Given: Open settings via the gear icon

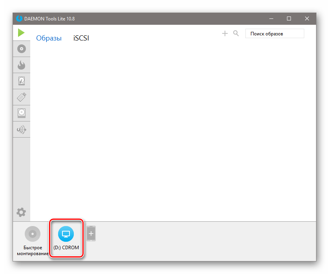Looking at the screenshot, I should [x=21, y=212].
